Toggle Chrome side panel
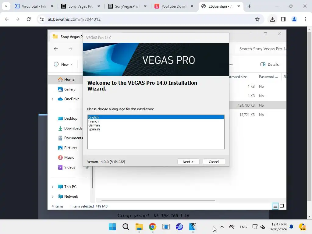 (283, 19)
